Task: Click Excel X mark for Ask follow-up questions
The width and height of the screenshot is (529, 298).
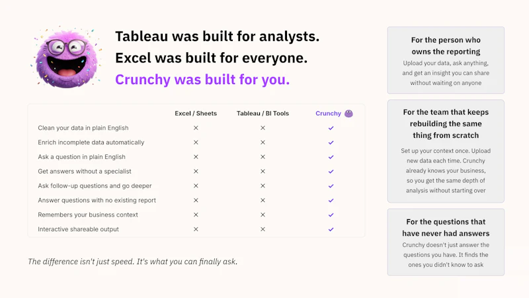Action: 196,186
